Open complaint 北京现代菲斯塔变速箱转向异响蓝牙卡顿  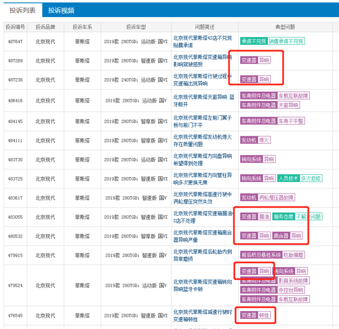point(203,285)
